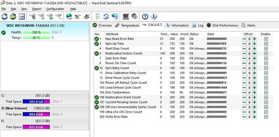
Task: Click the monitor with screwdriver toolbar icon
Action: click(126, 16)
